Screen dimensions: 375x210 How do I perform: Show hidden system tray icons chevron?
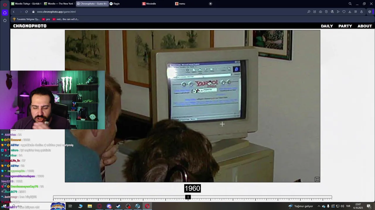(319, 206)
